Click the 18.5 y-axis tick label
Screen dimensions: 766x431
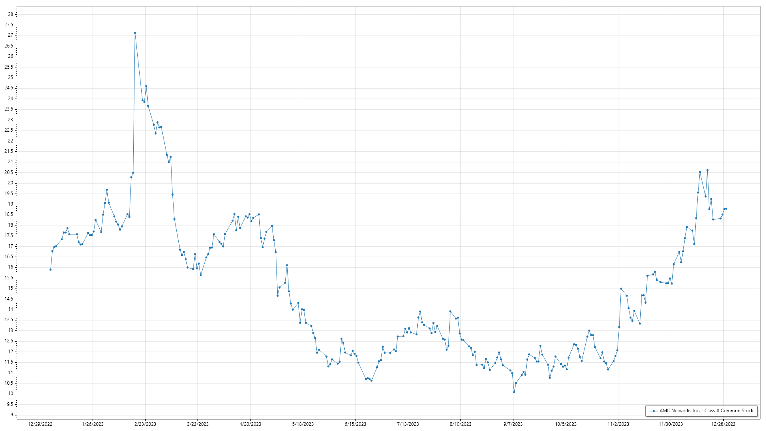click(x=9, y=214)
